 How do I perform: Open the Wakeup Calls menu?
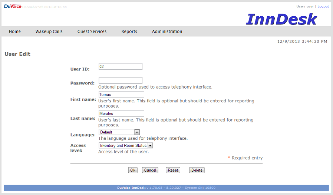pos(49,32)
